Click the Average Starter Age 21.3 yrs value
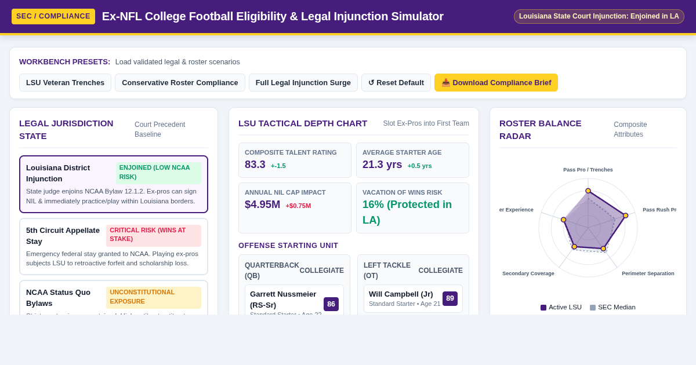Viewport: 696px width, 365px height. tap(382, 165)
